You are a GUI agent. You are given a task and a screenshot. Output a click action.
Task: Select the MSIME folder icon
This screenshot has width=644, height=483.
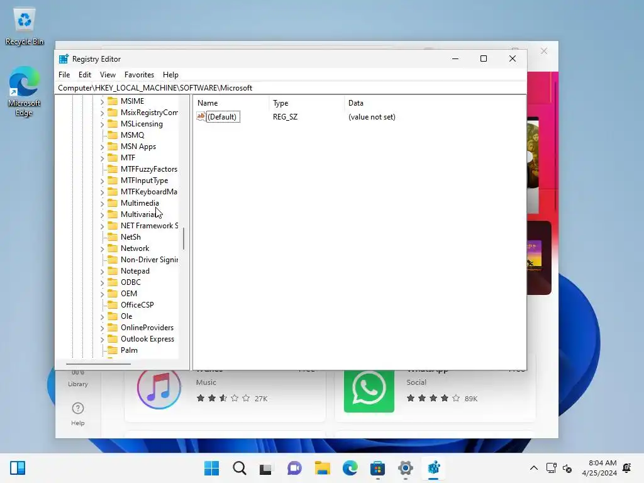pyautogui.click(x=113, y=101)
